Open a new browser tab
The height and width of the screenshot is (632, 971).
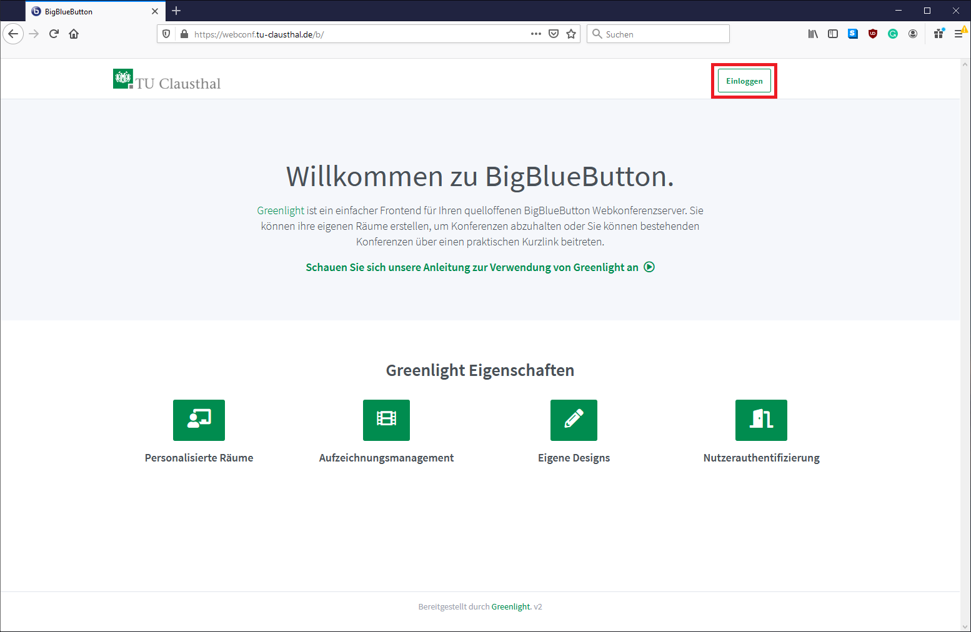(x=176, y=11)
